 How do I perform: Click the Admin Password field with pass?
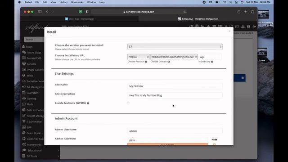coord(167,140)
